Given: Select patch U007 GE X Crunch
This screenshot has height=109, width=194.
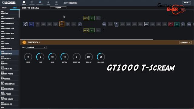Looking at the screenshot, I should click(x=9, y=43).
